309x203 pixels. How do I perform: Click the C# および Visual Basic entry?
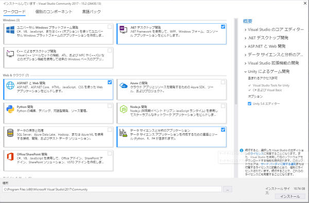pyautogui.click(x=267, y=90)
